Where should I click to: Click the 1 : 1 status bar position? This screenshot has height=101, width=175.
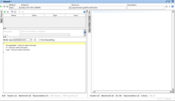pyautogui.click(x=169, y=99)
